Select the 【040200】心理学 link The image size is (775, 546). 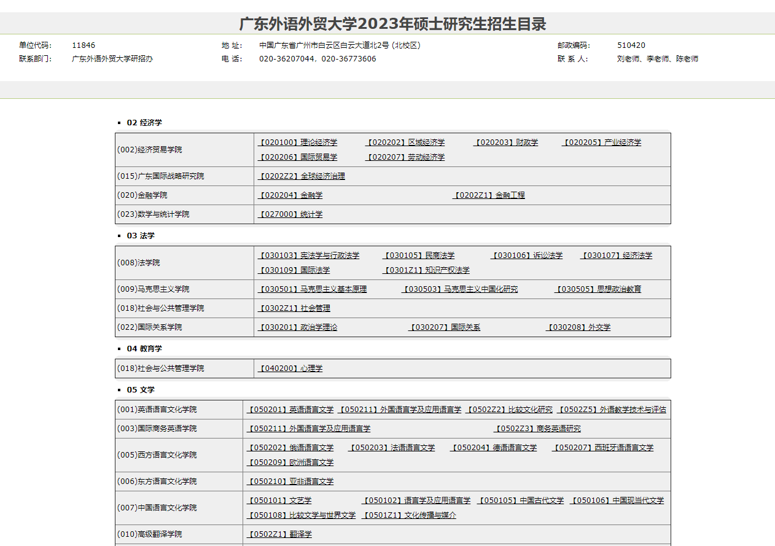tap(290, 369)
